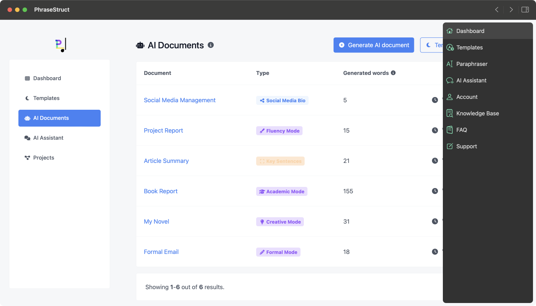Click the PhraseStruct logo icon
Viewport: 536px width, 306px height.
[x=60, y=45]
